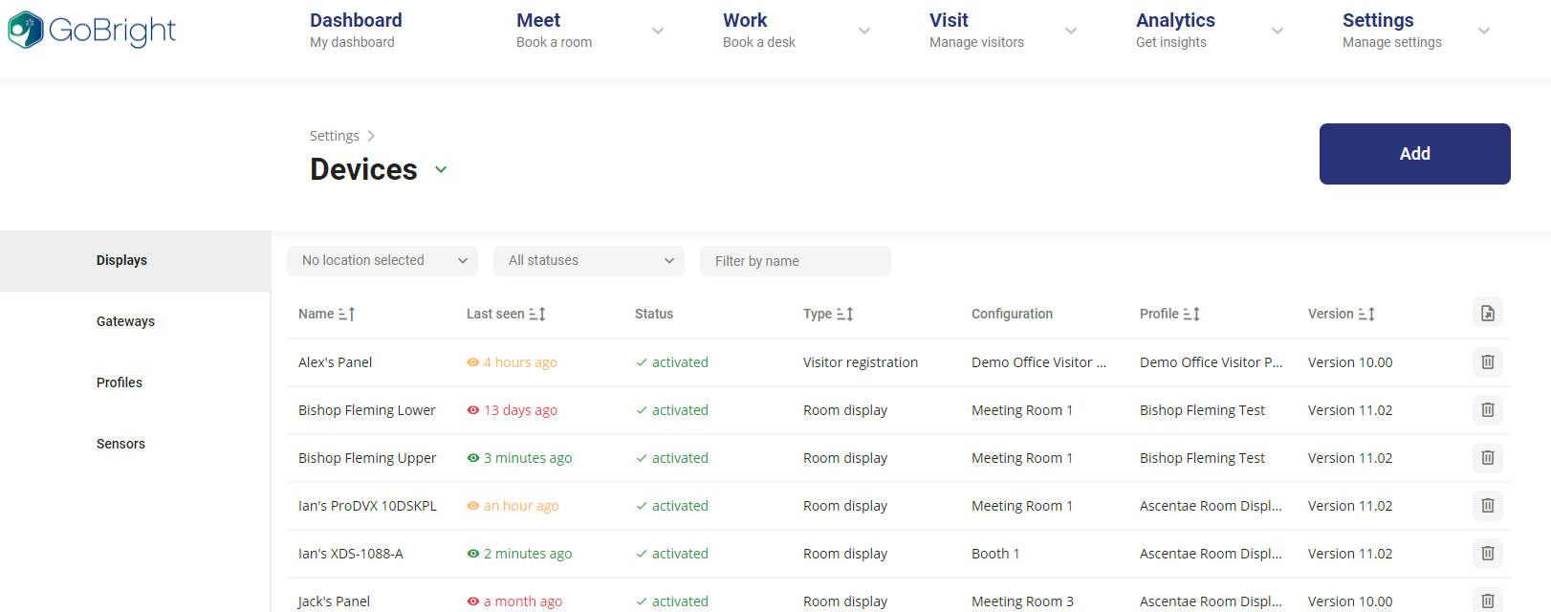Viewport: 1551px width, 612px height.
Task: Delete the Bishop Fleming Lower device
Action: (1488, 410)
